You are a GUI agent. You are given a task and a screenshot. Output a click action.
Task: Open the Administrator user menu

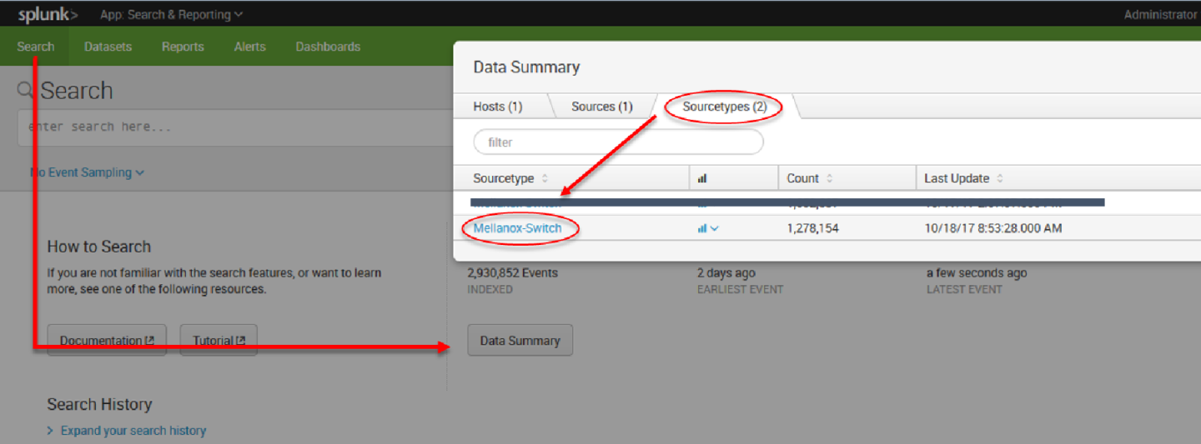pos(1159,14)
